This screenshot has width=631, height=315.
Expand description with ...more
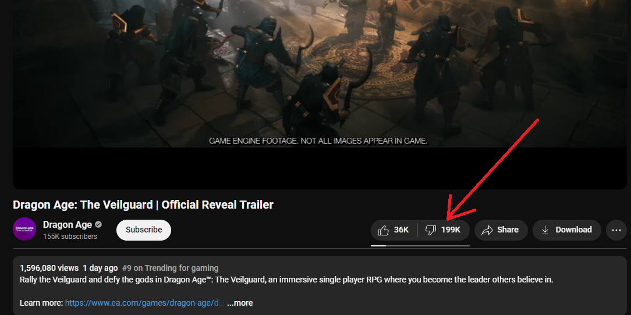point(240,303)
